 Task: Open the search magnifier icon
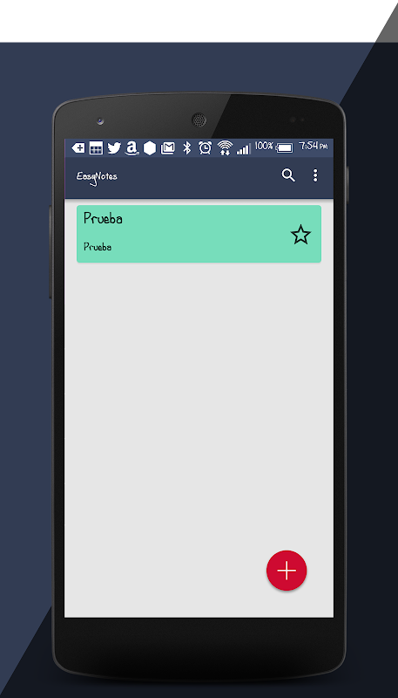pos(288,175)
